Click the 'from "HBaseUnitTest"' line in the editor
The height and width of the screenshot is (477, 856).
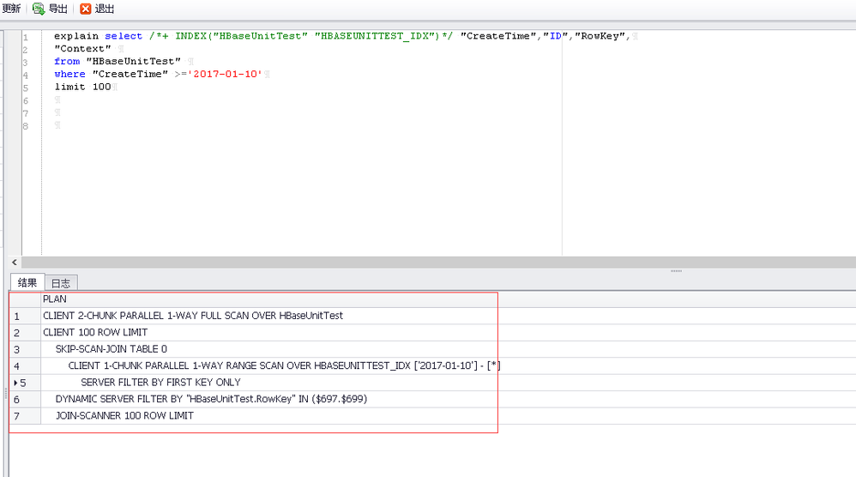118,61
